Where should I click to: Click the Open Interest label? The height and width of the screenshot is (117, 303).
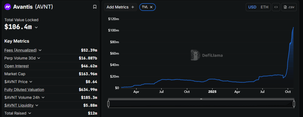(x=17, y=66)
